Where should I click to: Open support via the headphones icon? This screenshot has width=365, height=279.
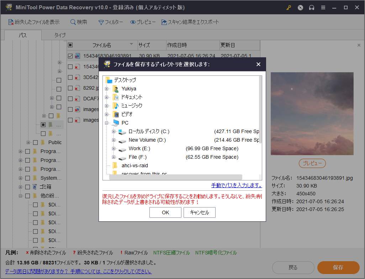tap(312, 7)
